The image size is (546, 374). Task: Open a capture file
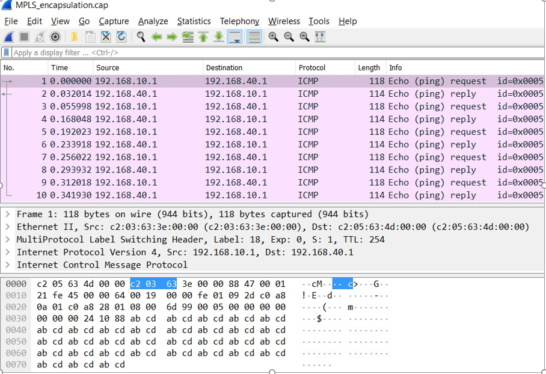pyautogui.click(x=72, y=37)
